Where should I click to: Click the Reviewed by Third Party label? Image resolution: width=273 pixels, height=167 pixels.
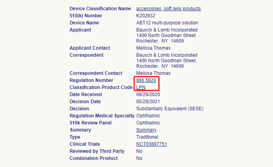97,151
